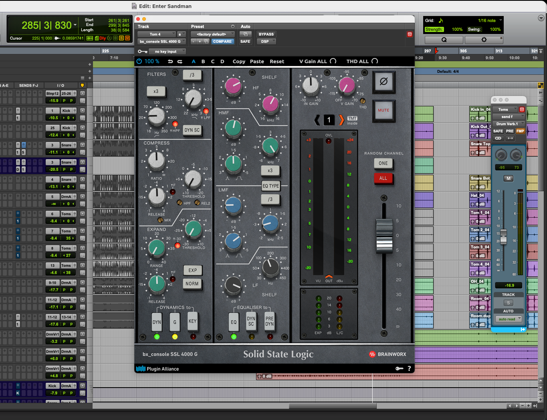547x420 pixels.
Task: Click the random channel ALL button
Action: click(383, 178)
